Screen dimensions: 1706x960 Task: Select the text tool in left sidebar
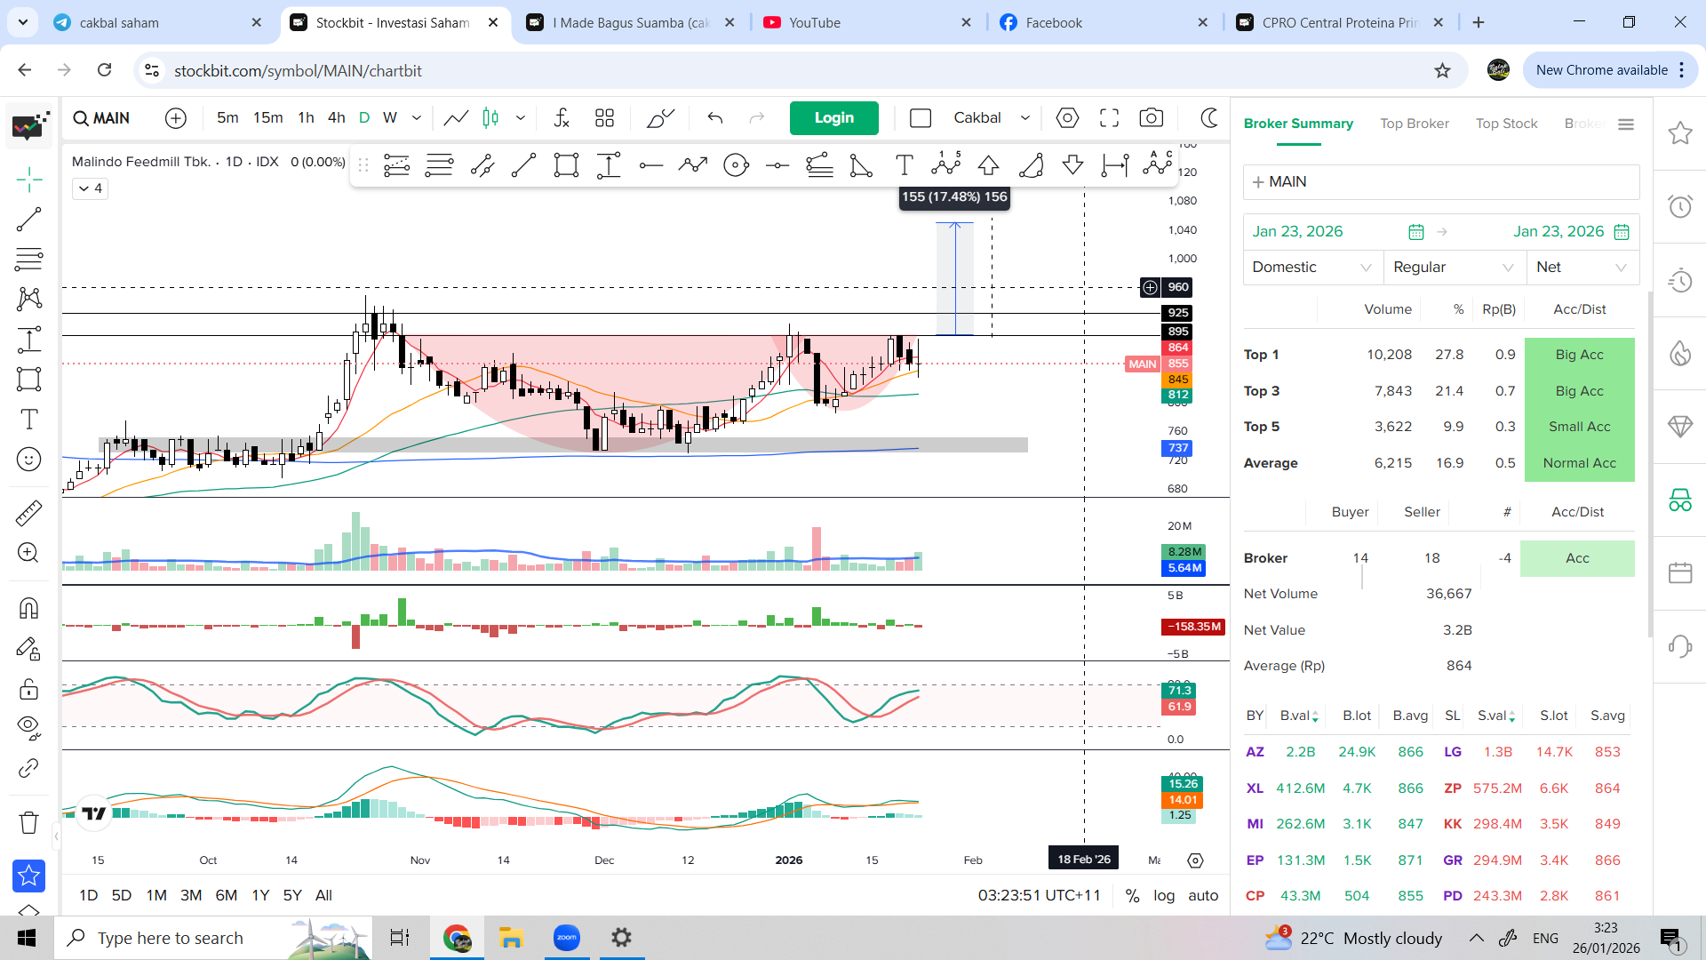tap(28, 419)
